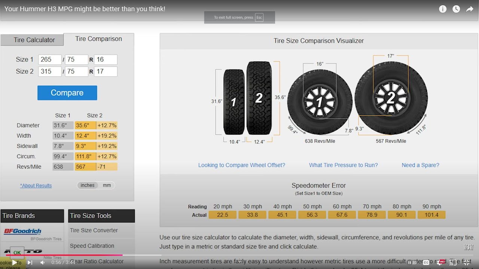Click the BFGoodrich brand logo

22,231
